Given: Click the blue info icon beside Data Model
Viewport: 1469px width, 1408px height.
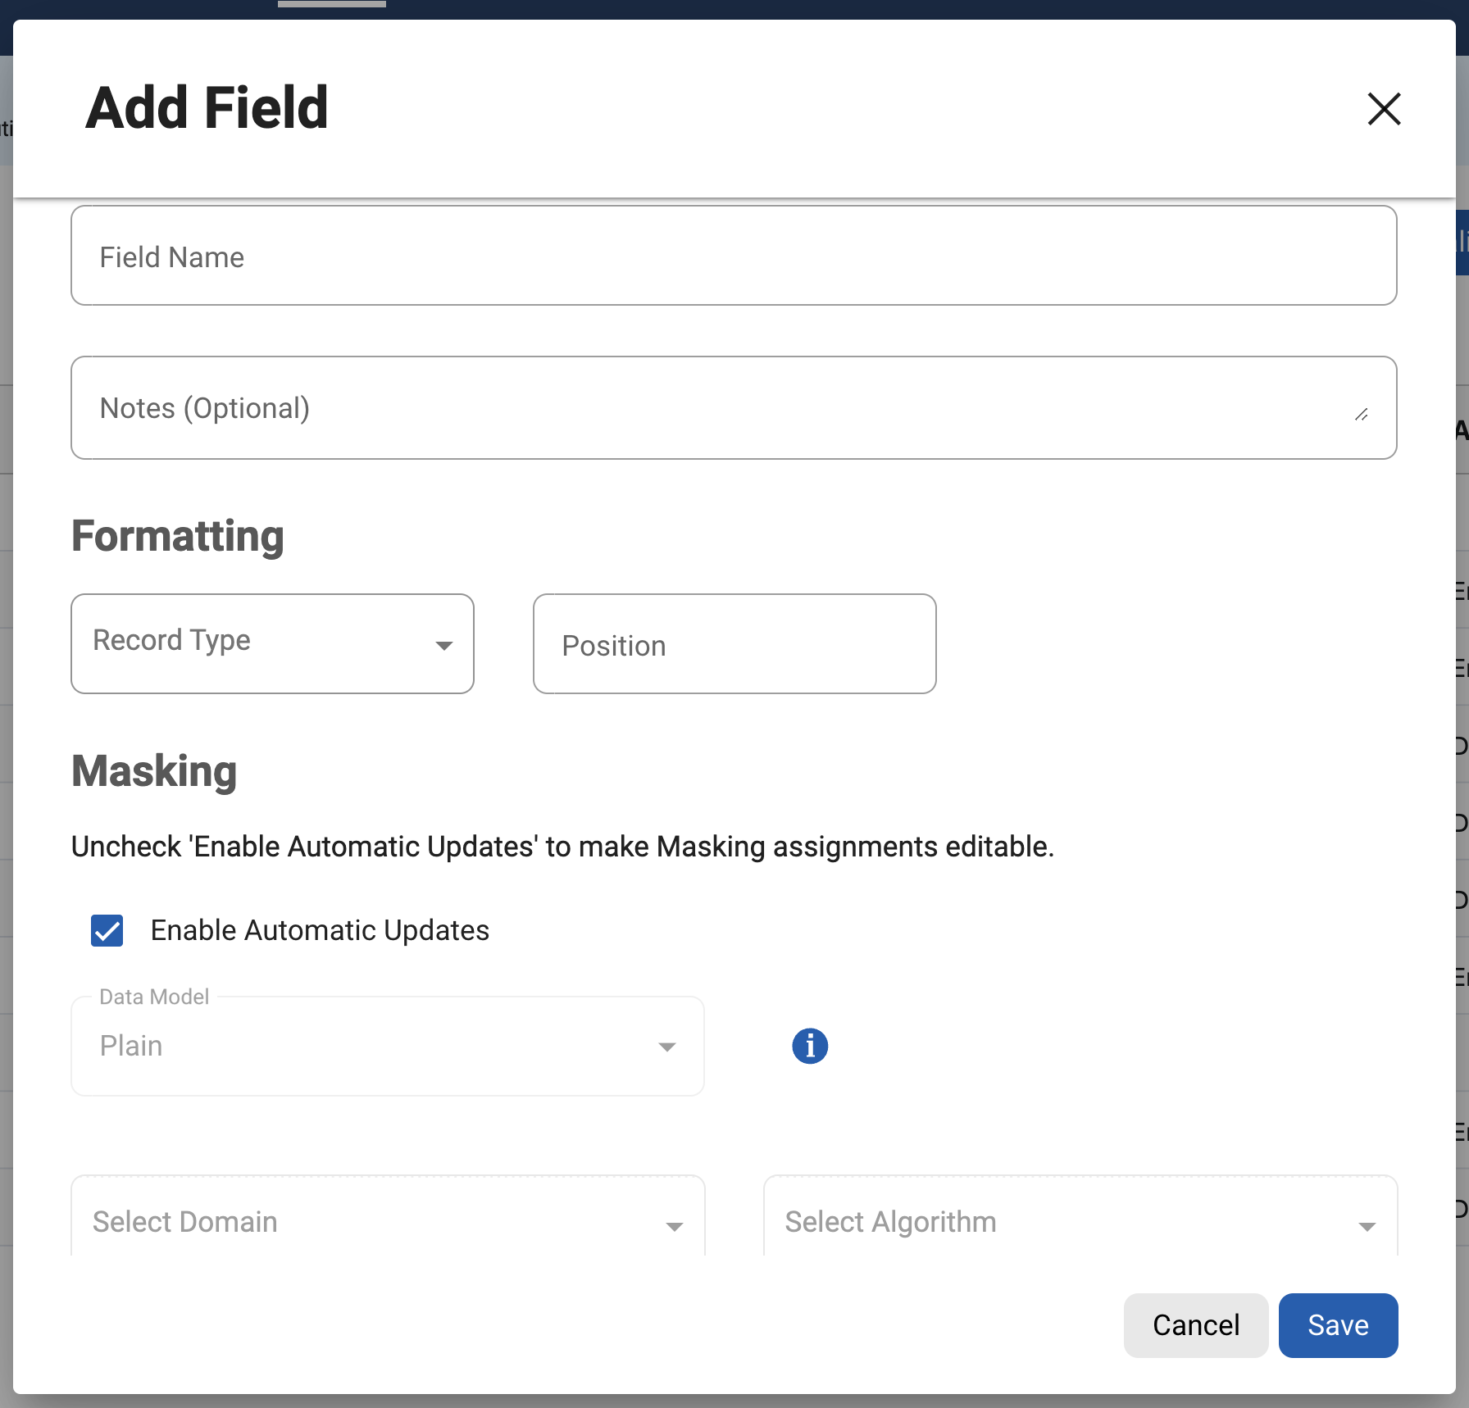Looking at the screenshot, I should [810, 1046].
